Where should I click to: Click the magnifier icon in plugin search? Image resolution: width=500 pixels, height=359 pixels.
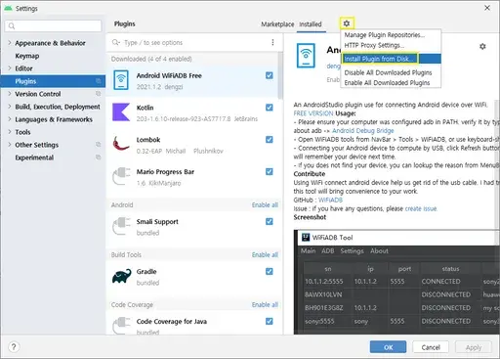pyautogui.click(x=115, y=42)
